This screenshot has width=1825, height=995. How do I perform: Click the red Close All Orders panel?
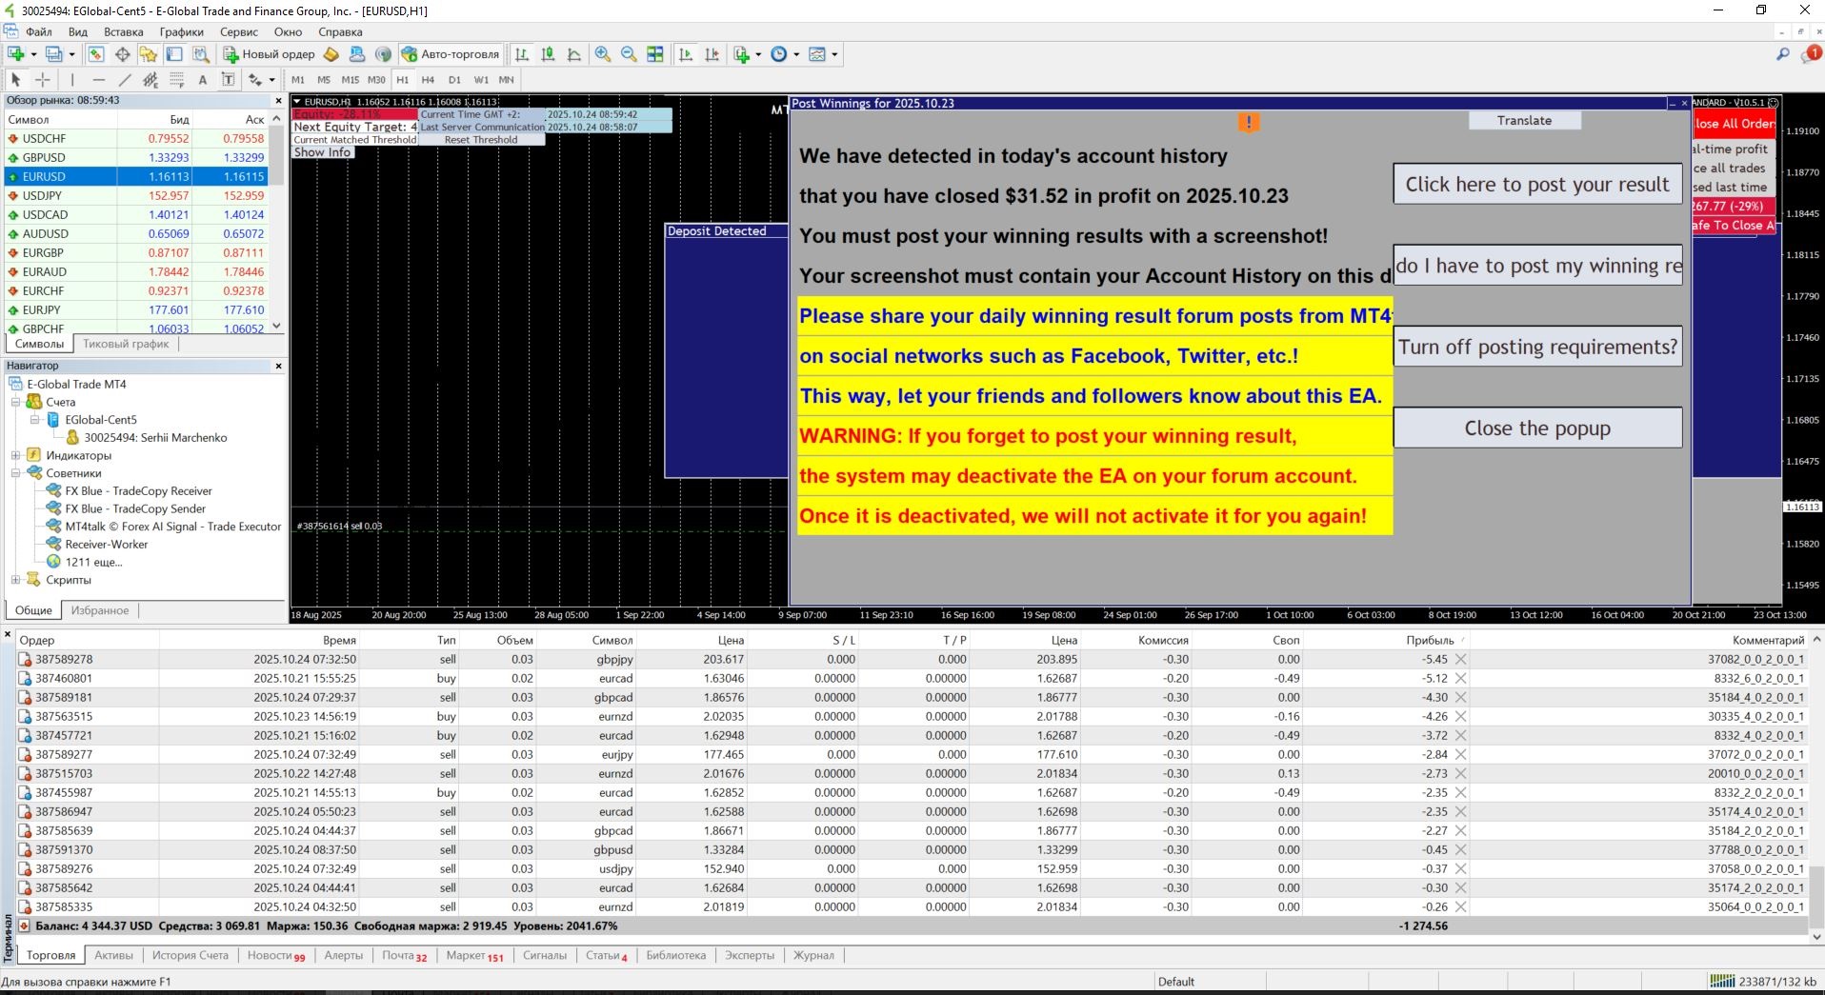[x=1734, y=123]
